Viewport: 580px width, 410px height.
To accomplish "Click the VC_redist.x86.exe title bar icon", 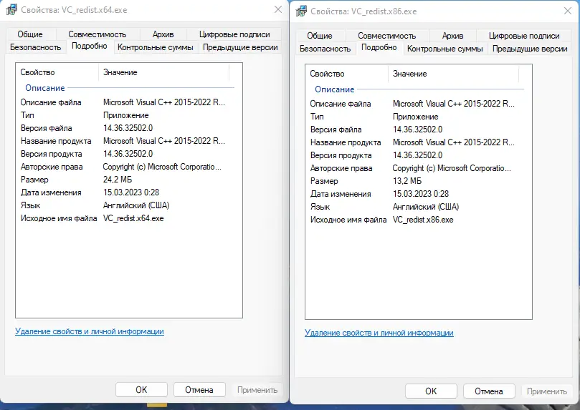I will pos(302,11).
